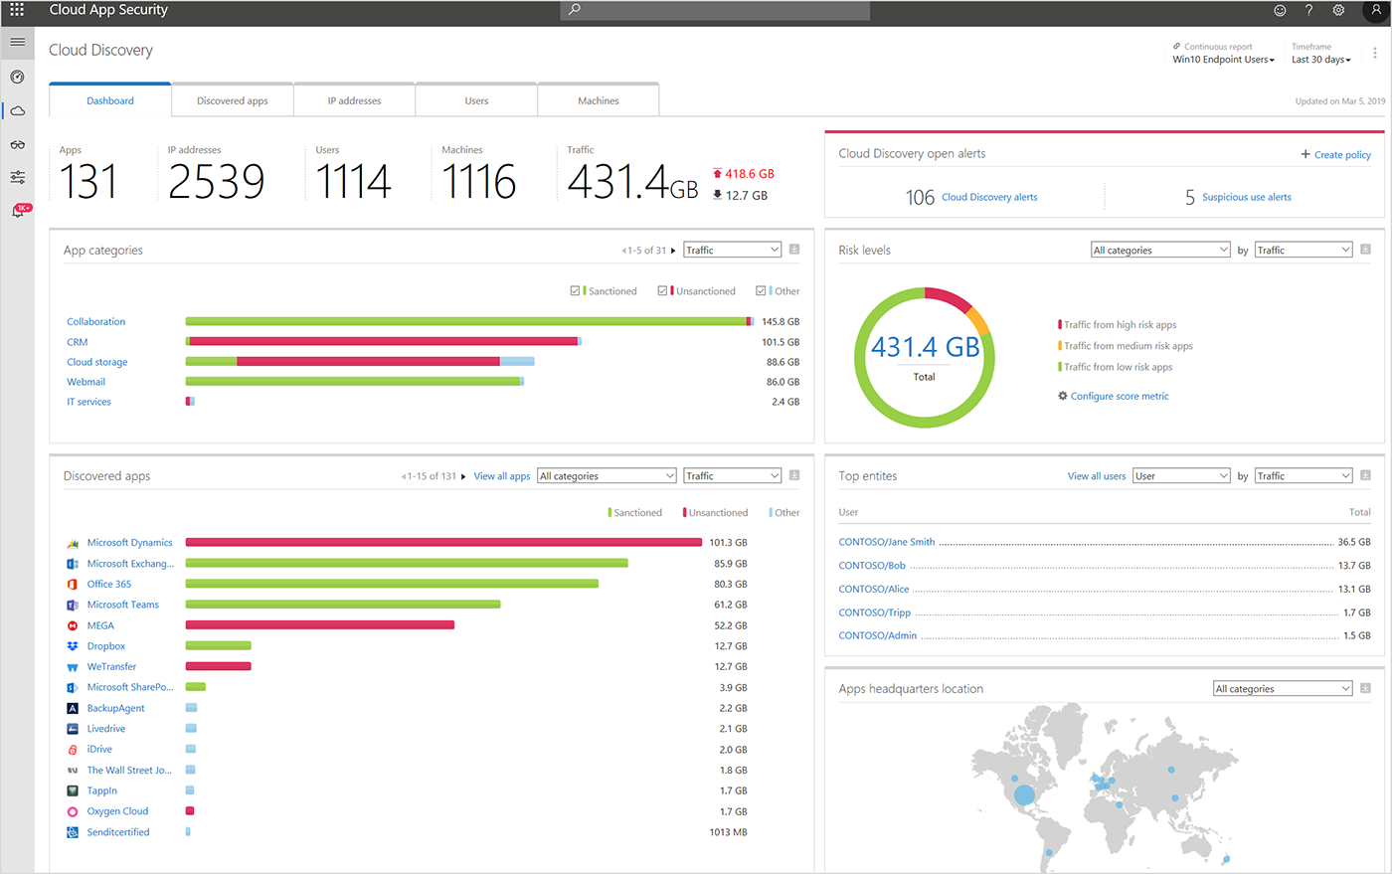Open the IP addresses tab
Screen dimensions: 1392x874
354,99
